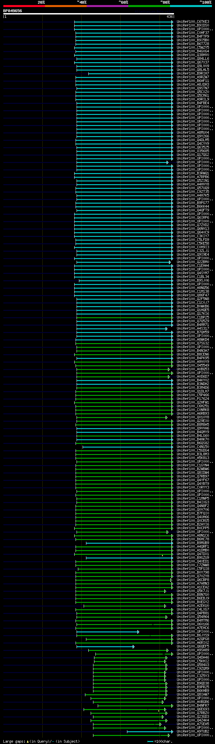
Task: Click the UniRef100_C1BP25 label
Action: (193, 318)
